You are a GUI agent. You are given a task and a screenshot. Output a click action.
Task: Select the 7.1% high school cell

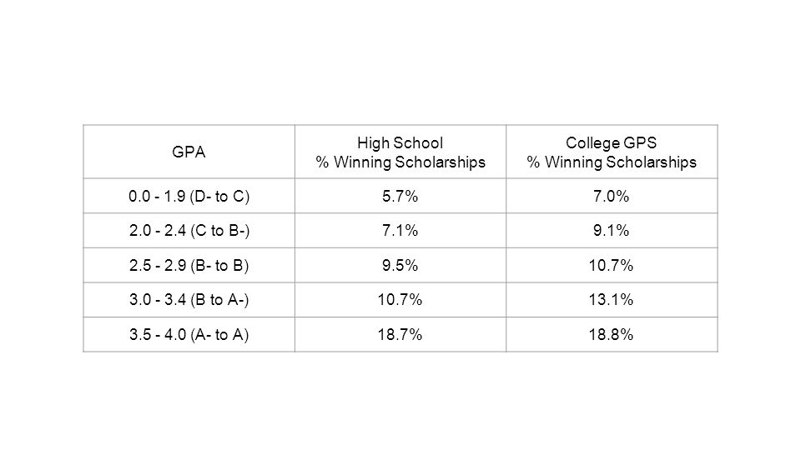tap(400, 231)
